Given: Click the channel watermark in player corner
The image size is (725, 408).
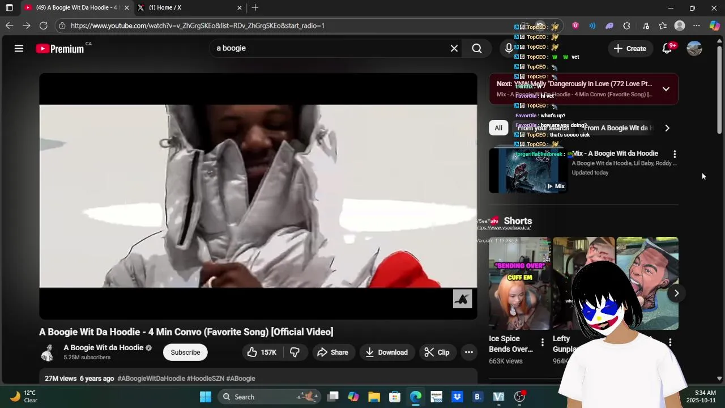Looking at the screenshot, I should coord(462,299).
